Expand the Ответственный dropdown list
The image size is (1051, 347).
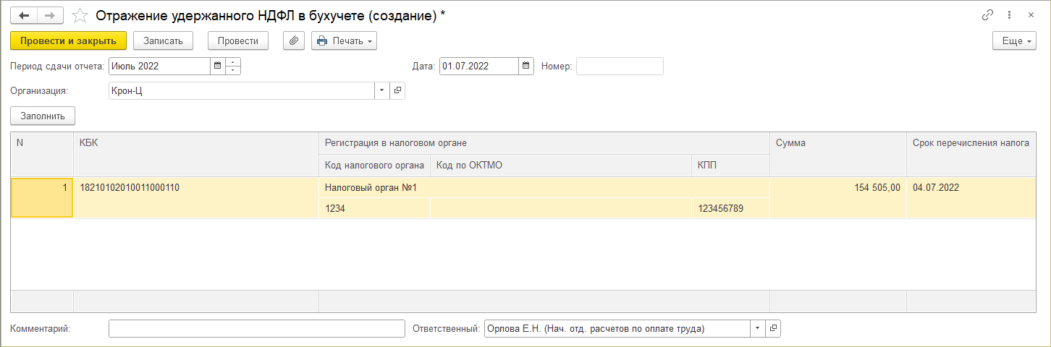pos(757,329)
